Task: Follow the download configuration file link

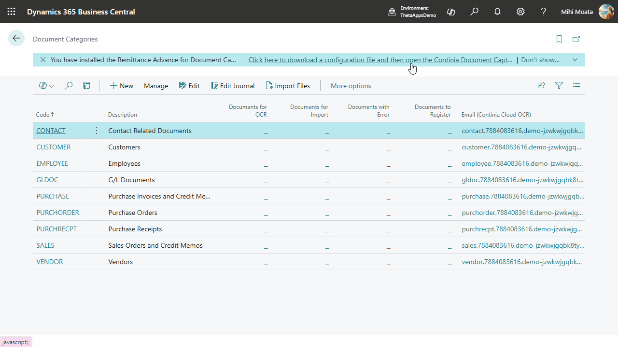Action: pos(380,60)
